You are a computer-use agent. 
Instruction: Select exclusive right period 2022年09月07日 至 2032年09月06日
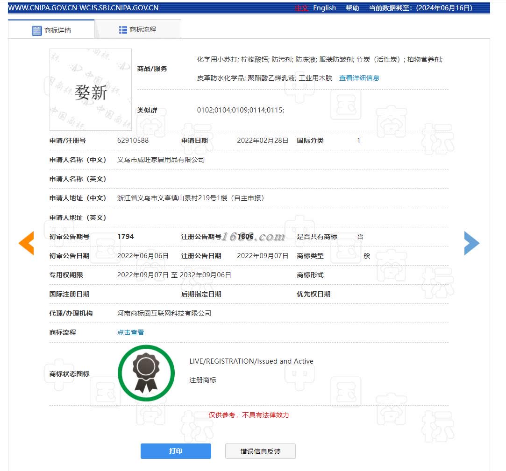pos(174,275)
